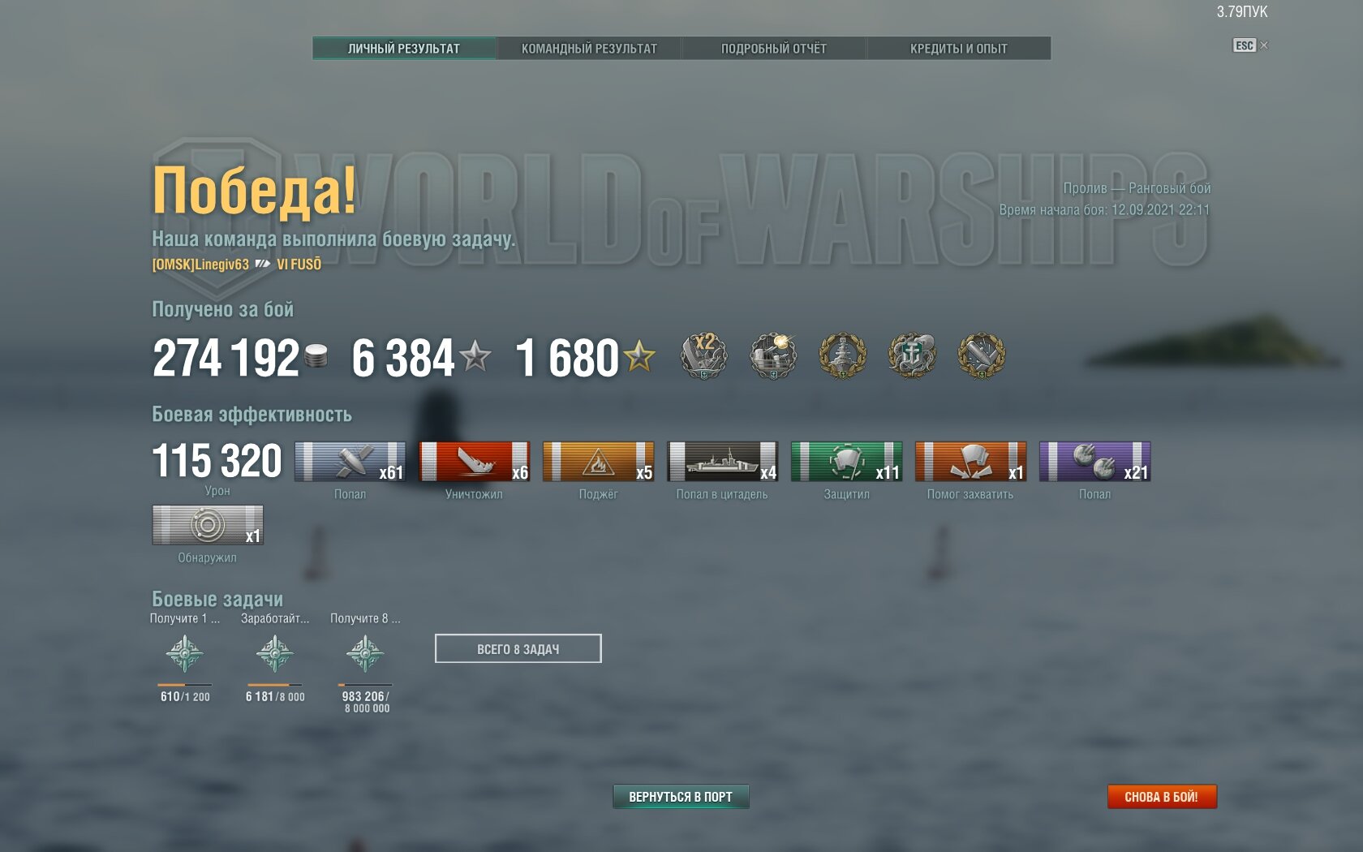Click Вернуться в порт button
1363x852 pixels.
tap(681, 797)
